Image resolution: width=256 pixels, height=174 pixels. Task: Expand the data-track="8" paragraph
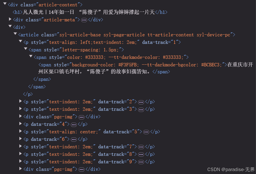(20, 154)
